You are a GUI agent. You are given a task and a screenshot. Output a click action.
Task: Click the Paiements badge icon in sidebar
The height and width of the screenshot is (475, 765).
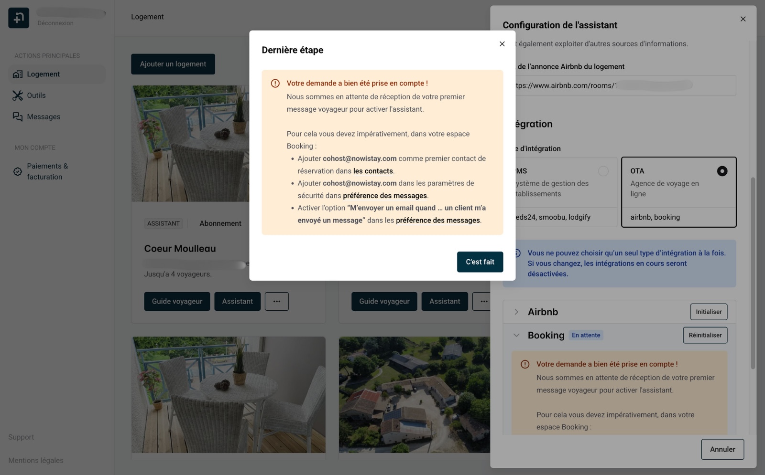pyautogui.click(x=18, y=171)
